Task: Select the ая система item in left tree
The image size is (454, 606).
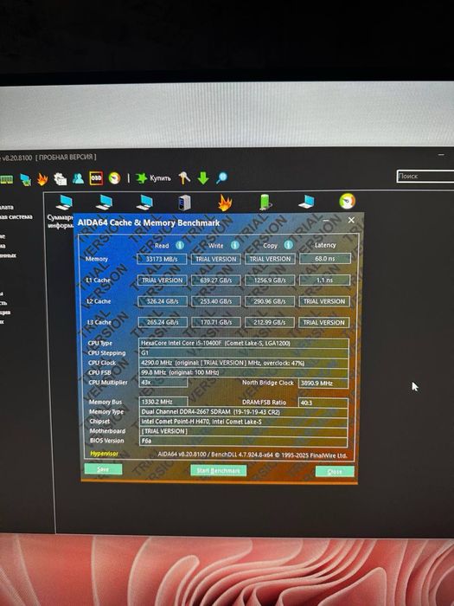Action: (x=16, y=216)
